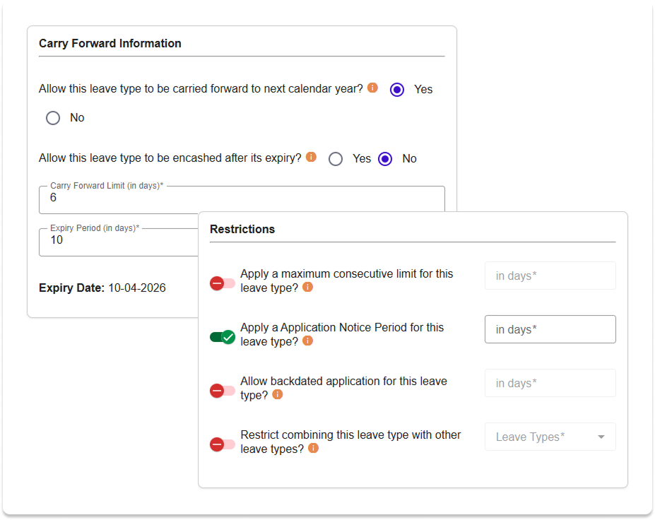The image size is (655, 520).
Task: Open the Leave Types dropdown
Action: (x=550, y=437)
